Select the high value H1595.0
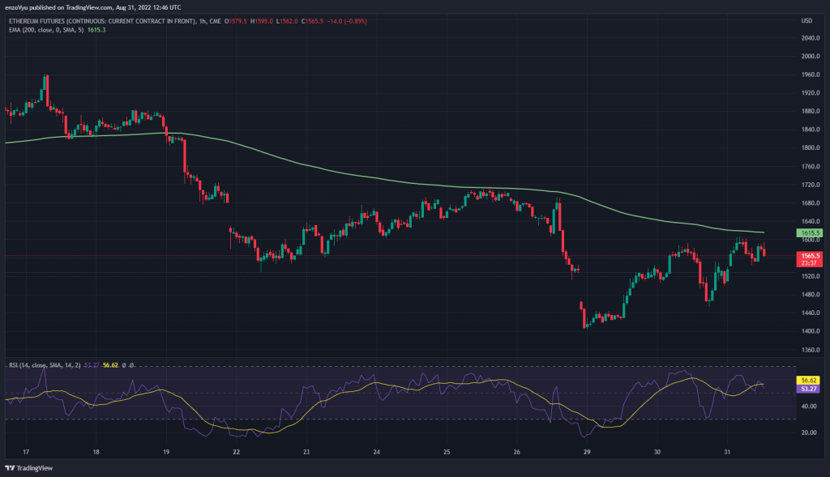 [x=262, y=21]
